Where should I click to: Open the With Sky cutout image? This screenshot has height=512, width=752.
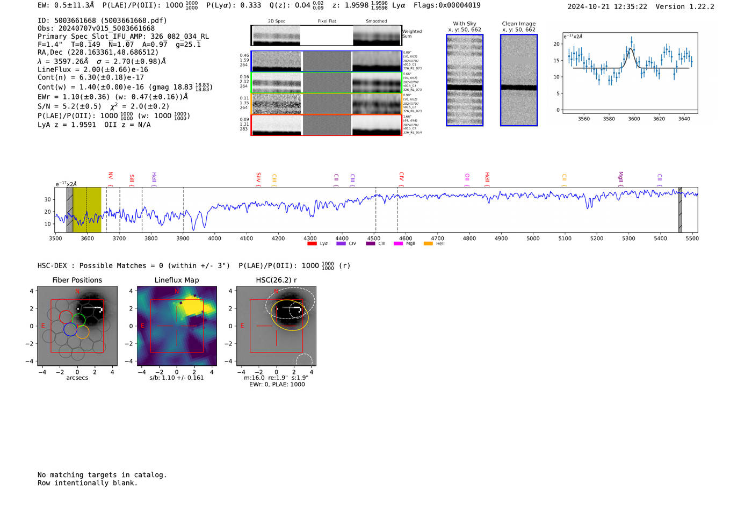click(x=465, y=80)
